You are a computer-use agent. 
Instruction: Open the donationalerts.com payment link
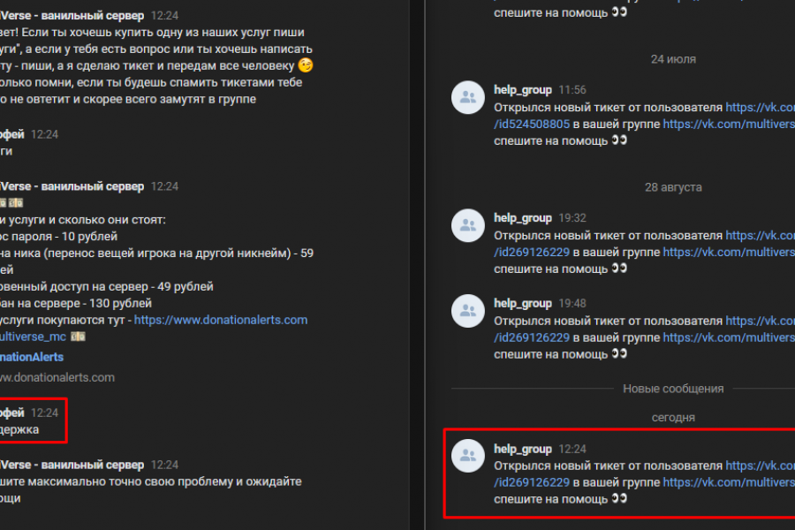pos(221,320)
